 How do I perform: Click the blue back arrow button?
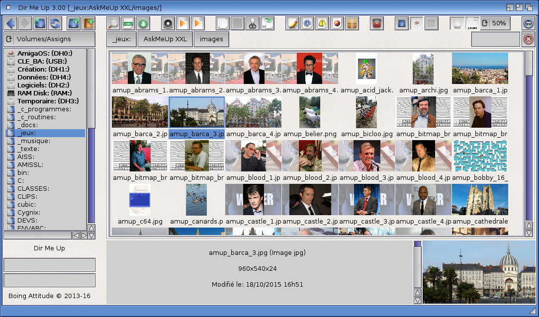(10, 23)
